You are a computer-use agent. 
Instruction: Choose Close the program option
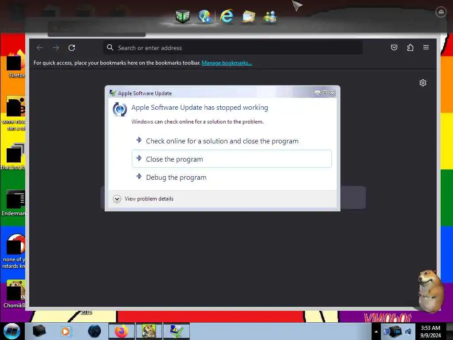point(231,159)
